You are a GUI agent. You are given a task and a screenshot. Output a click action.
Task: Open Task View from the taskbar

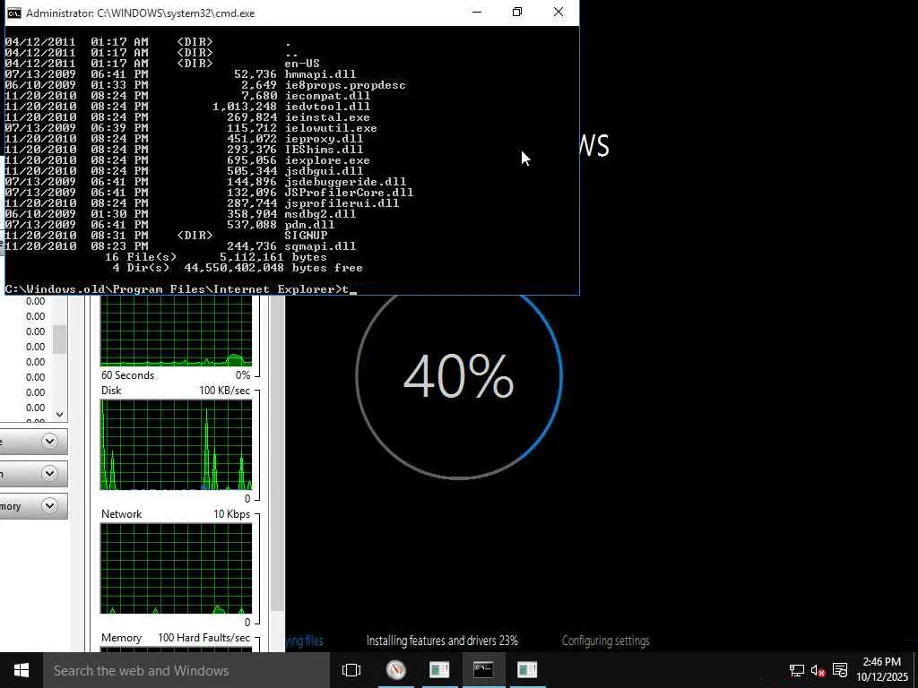tap(351, 670)
